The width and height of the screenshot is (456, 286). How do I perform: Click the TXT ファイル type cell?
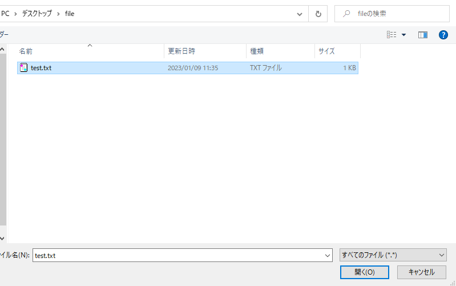coord(266,68)
